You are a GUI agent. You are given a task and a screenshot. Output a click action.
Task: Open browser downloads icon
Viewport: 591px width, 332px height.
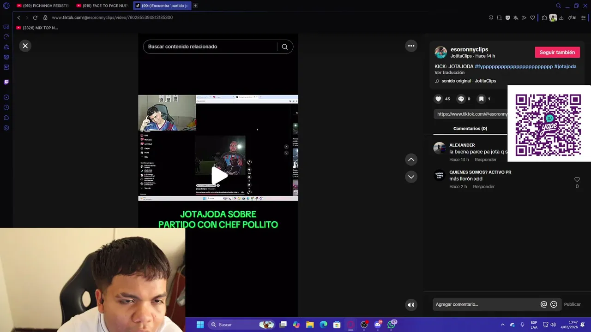561,18
